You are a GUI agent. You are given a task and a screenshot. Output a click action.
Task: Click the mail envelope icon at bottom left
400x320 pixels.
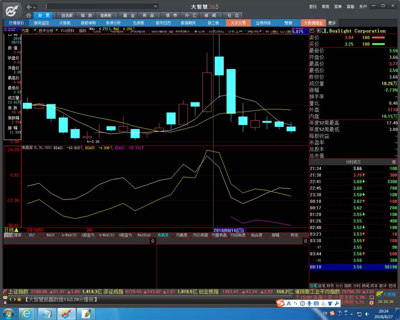pyautogui.click(x=5, y=298)
